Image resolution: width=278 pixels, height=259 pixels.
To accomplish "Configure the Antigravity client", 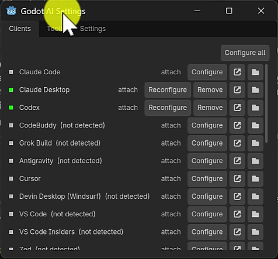I will [x=207, y=161].
